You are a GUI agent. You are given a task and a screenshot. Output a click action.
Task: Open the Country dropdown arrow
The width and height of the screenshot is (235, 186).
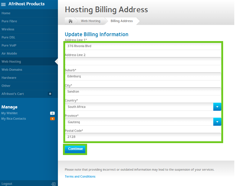coord(217,107)
